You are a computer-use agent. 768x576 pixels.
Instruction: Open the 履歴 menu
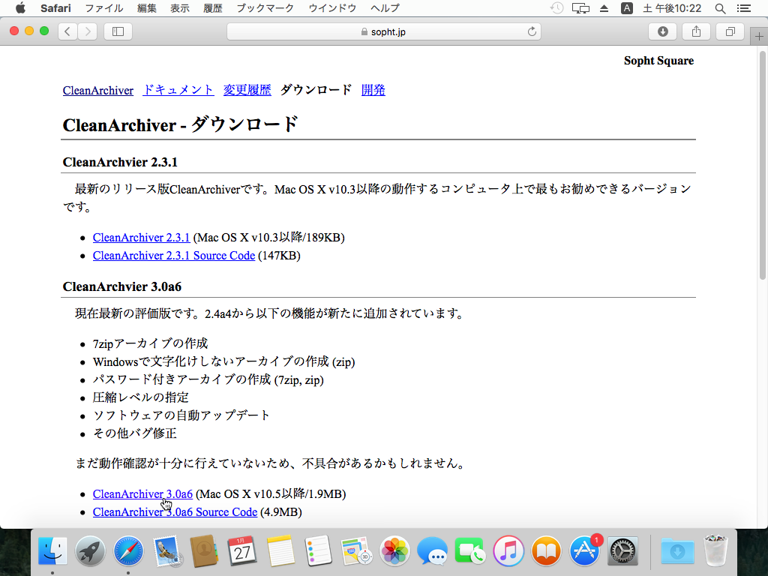pyautogui.click(x=212, y=8)
